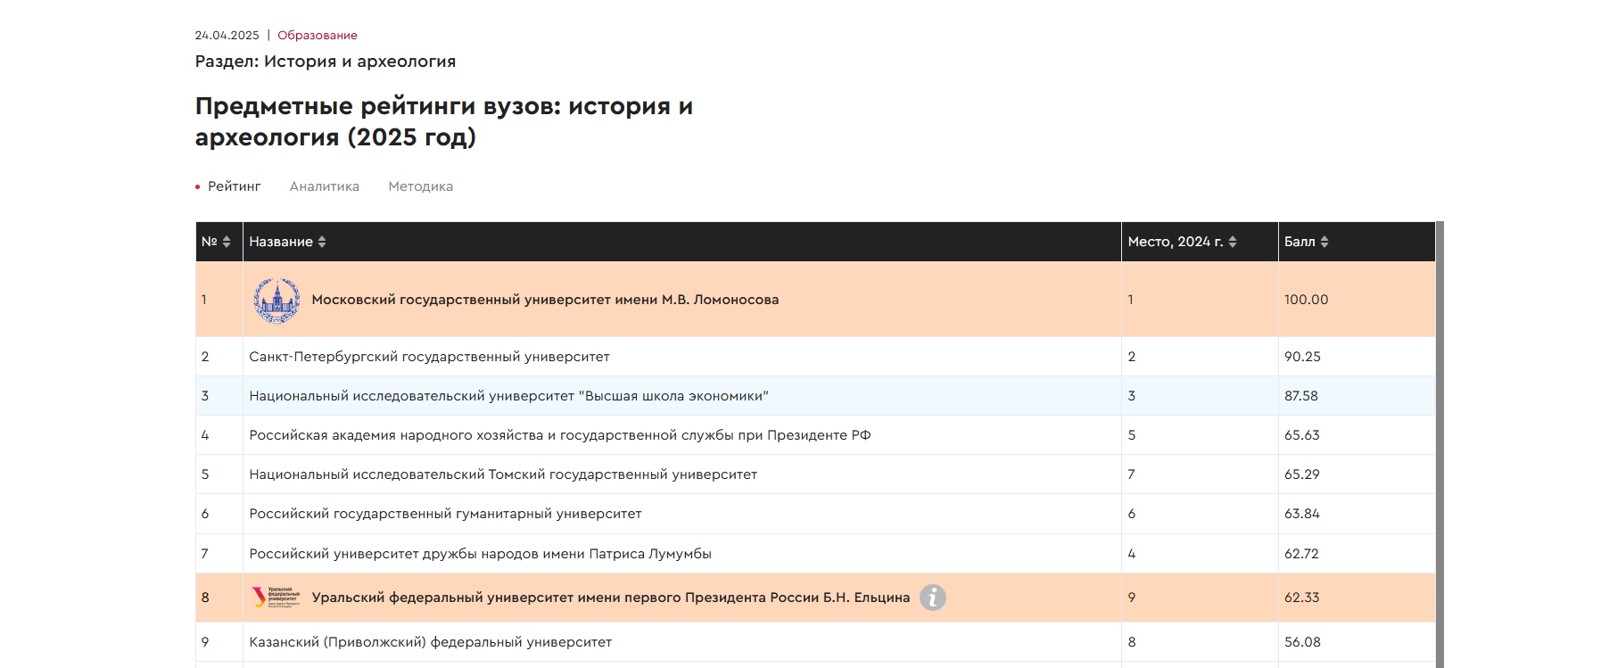The width and height of the screenshot is (1601, 668).
Task: Click the score value 62.33
Action: pos(1301,598)
